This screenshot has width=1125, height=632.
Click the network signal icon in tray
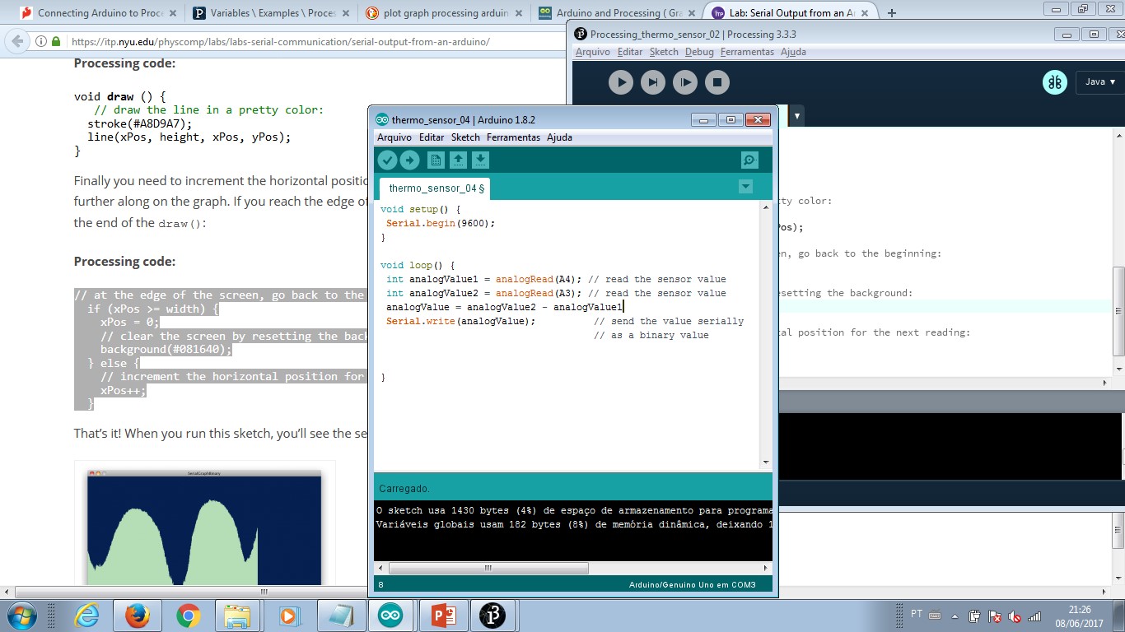pos(1034,616)
